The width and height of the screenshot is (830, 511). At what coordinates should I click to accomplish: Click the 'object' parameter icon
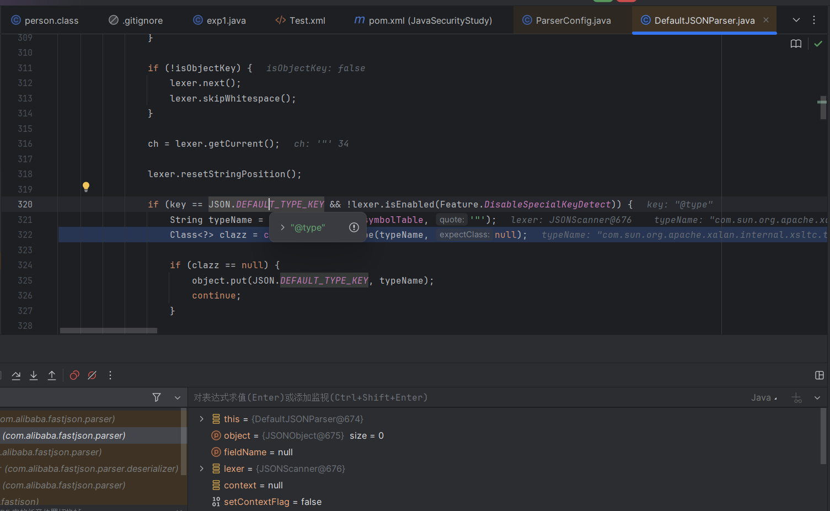coord(216,435)
